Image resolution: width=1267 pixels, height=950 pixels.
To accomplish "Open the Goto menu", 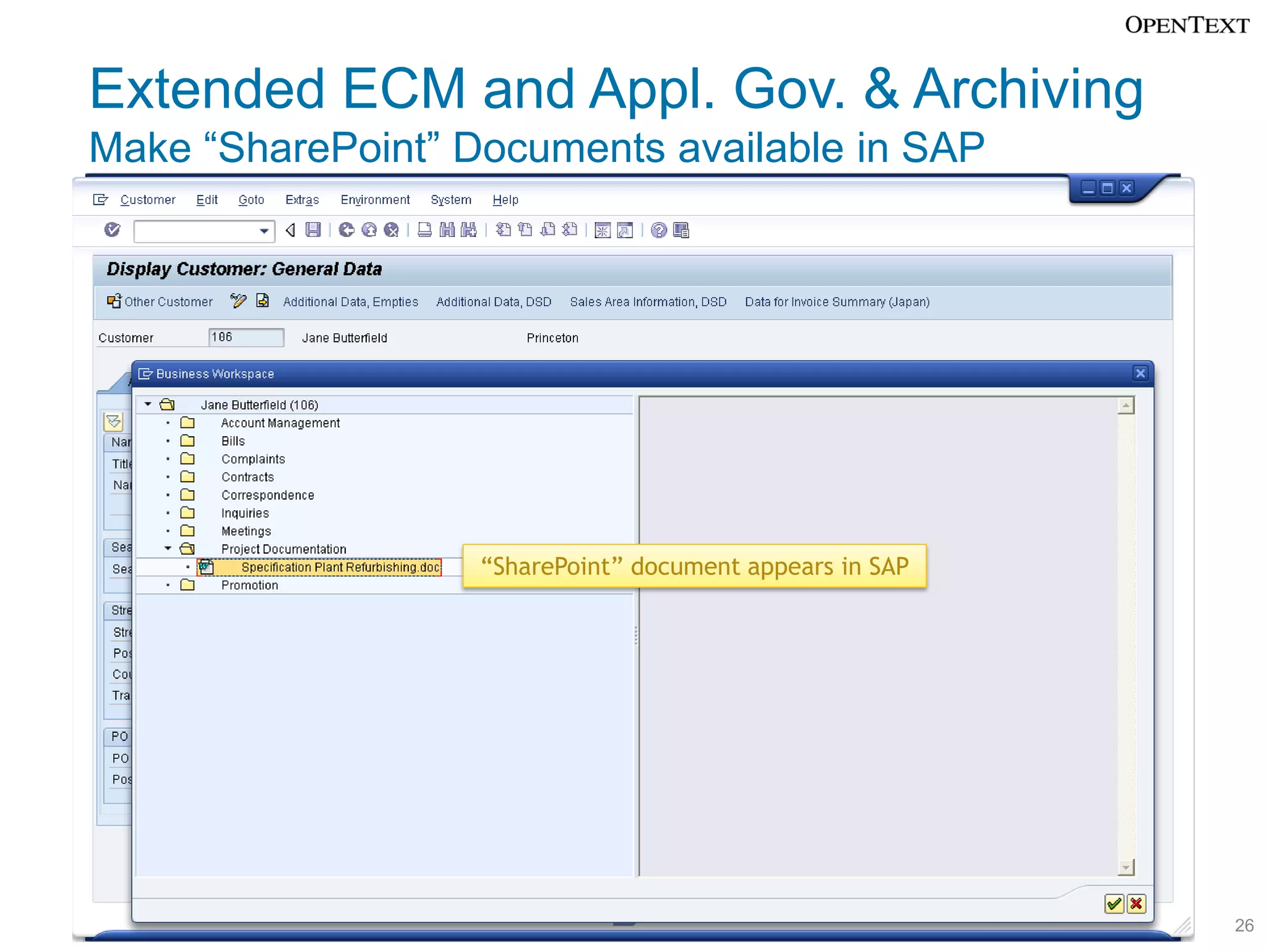I will pos(251,200).
